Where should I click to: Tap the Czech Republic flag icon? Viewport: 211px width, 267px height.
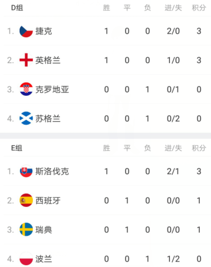(26, 31)
